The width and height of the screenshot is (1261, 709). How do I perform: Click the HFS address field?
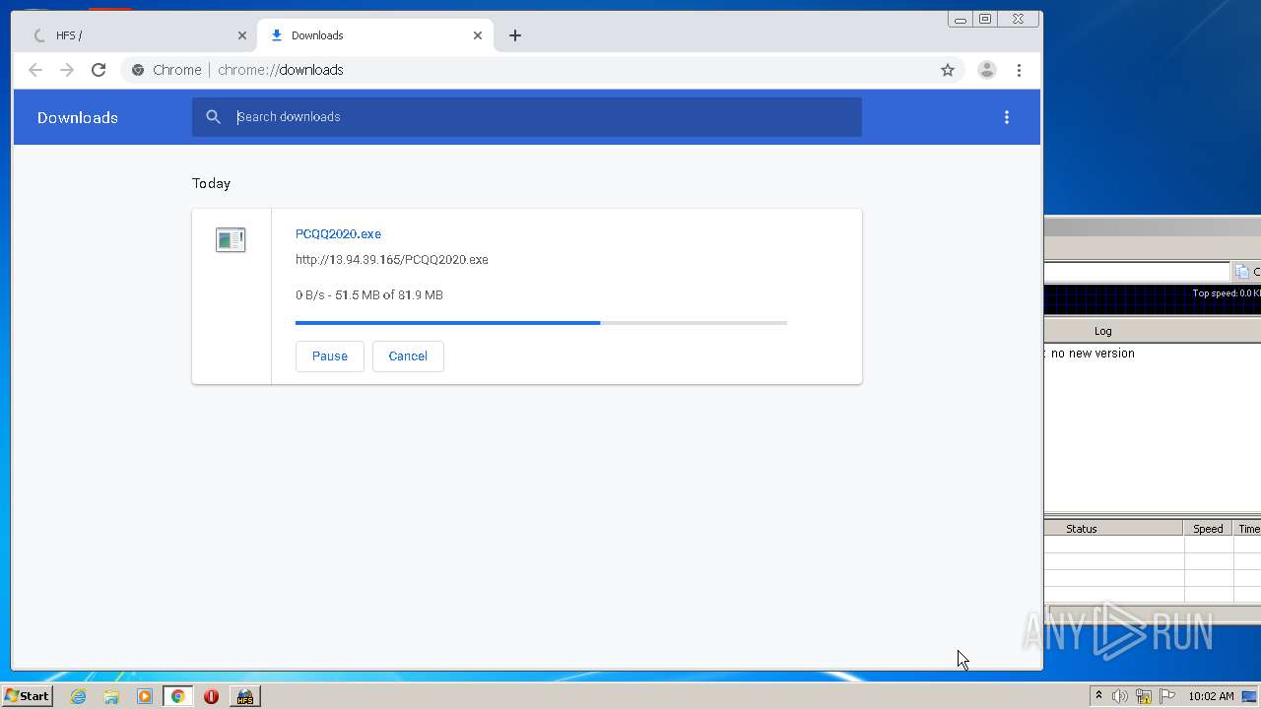[1137, 272]
